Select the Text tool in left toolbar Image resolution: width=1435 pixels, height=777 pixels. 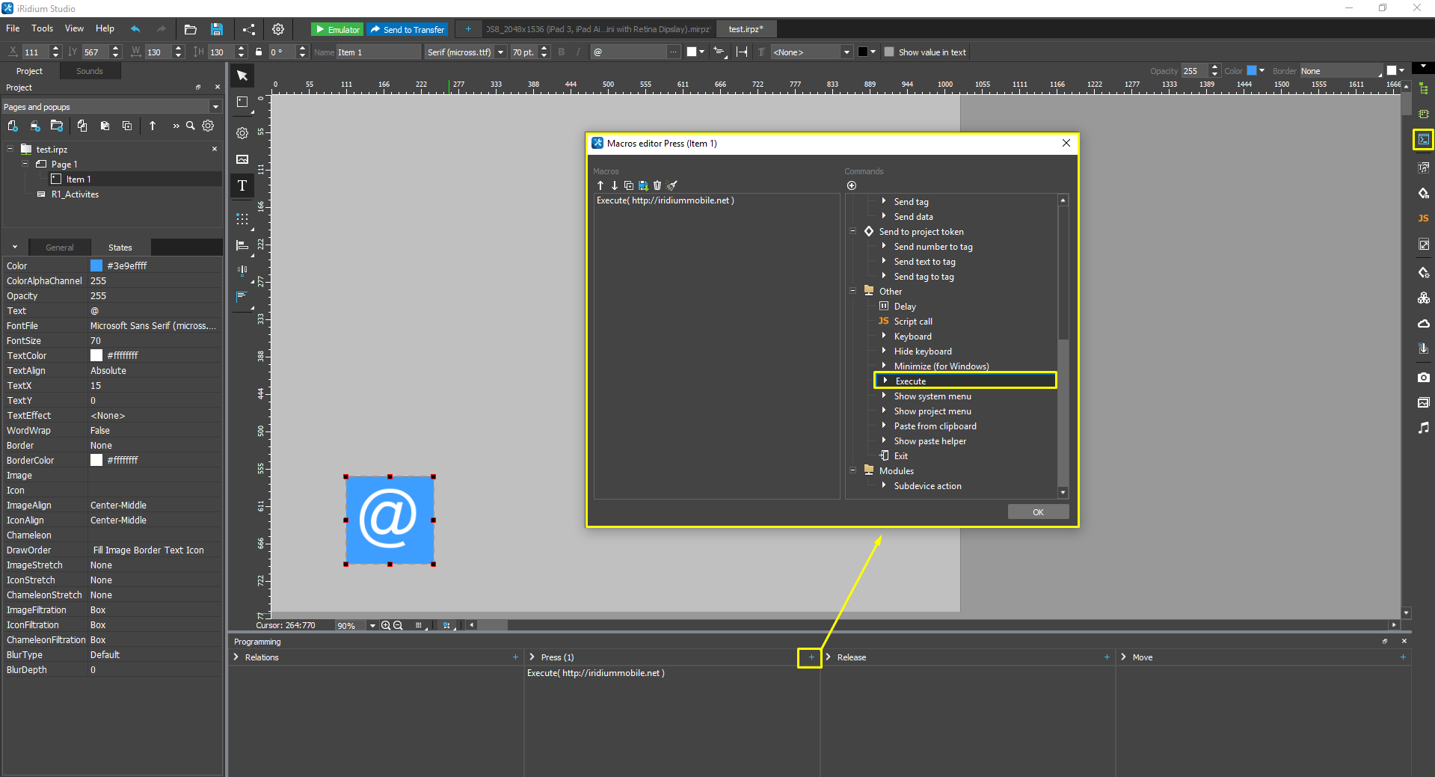242,185
